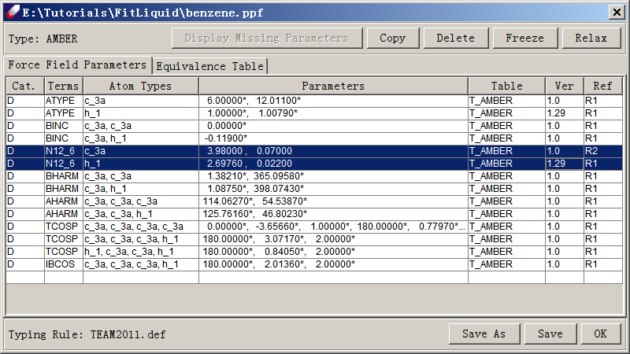Click parameters 1.38210*, 365.09580*
Image resolution: width=630 pixels, height=354 pixels.
(x=333, y=176)
